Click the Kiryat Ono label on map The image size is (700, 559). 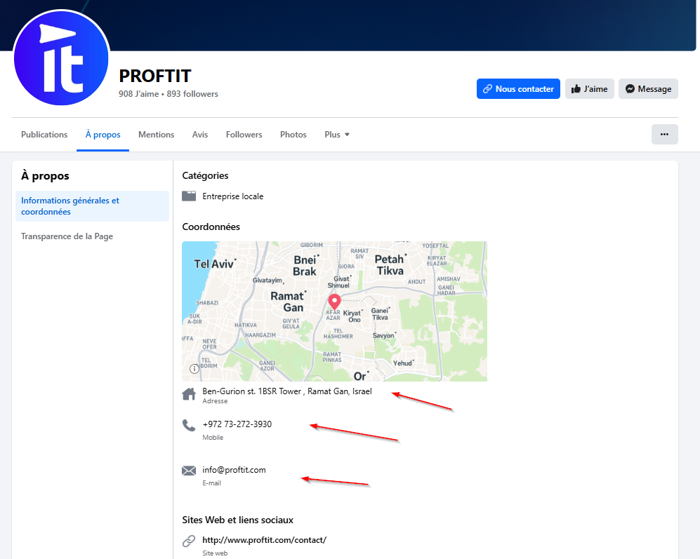click(x=353, y=316)
